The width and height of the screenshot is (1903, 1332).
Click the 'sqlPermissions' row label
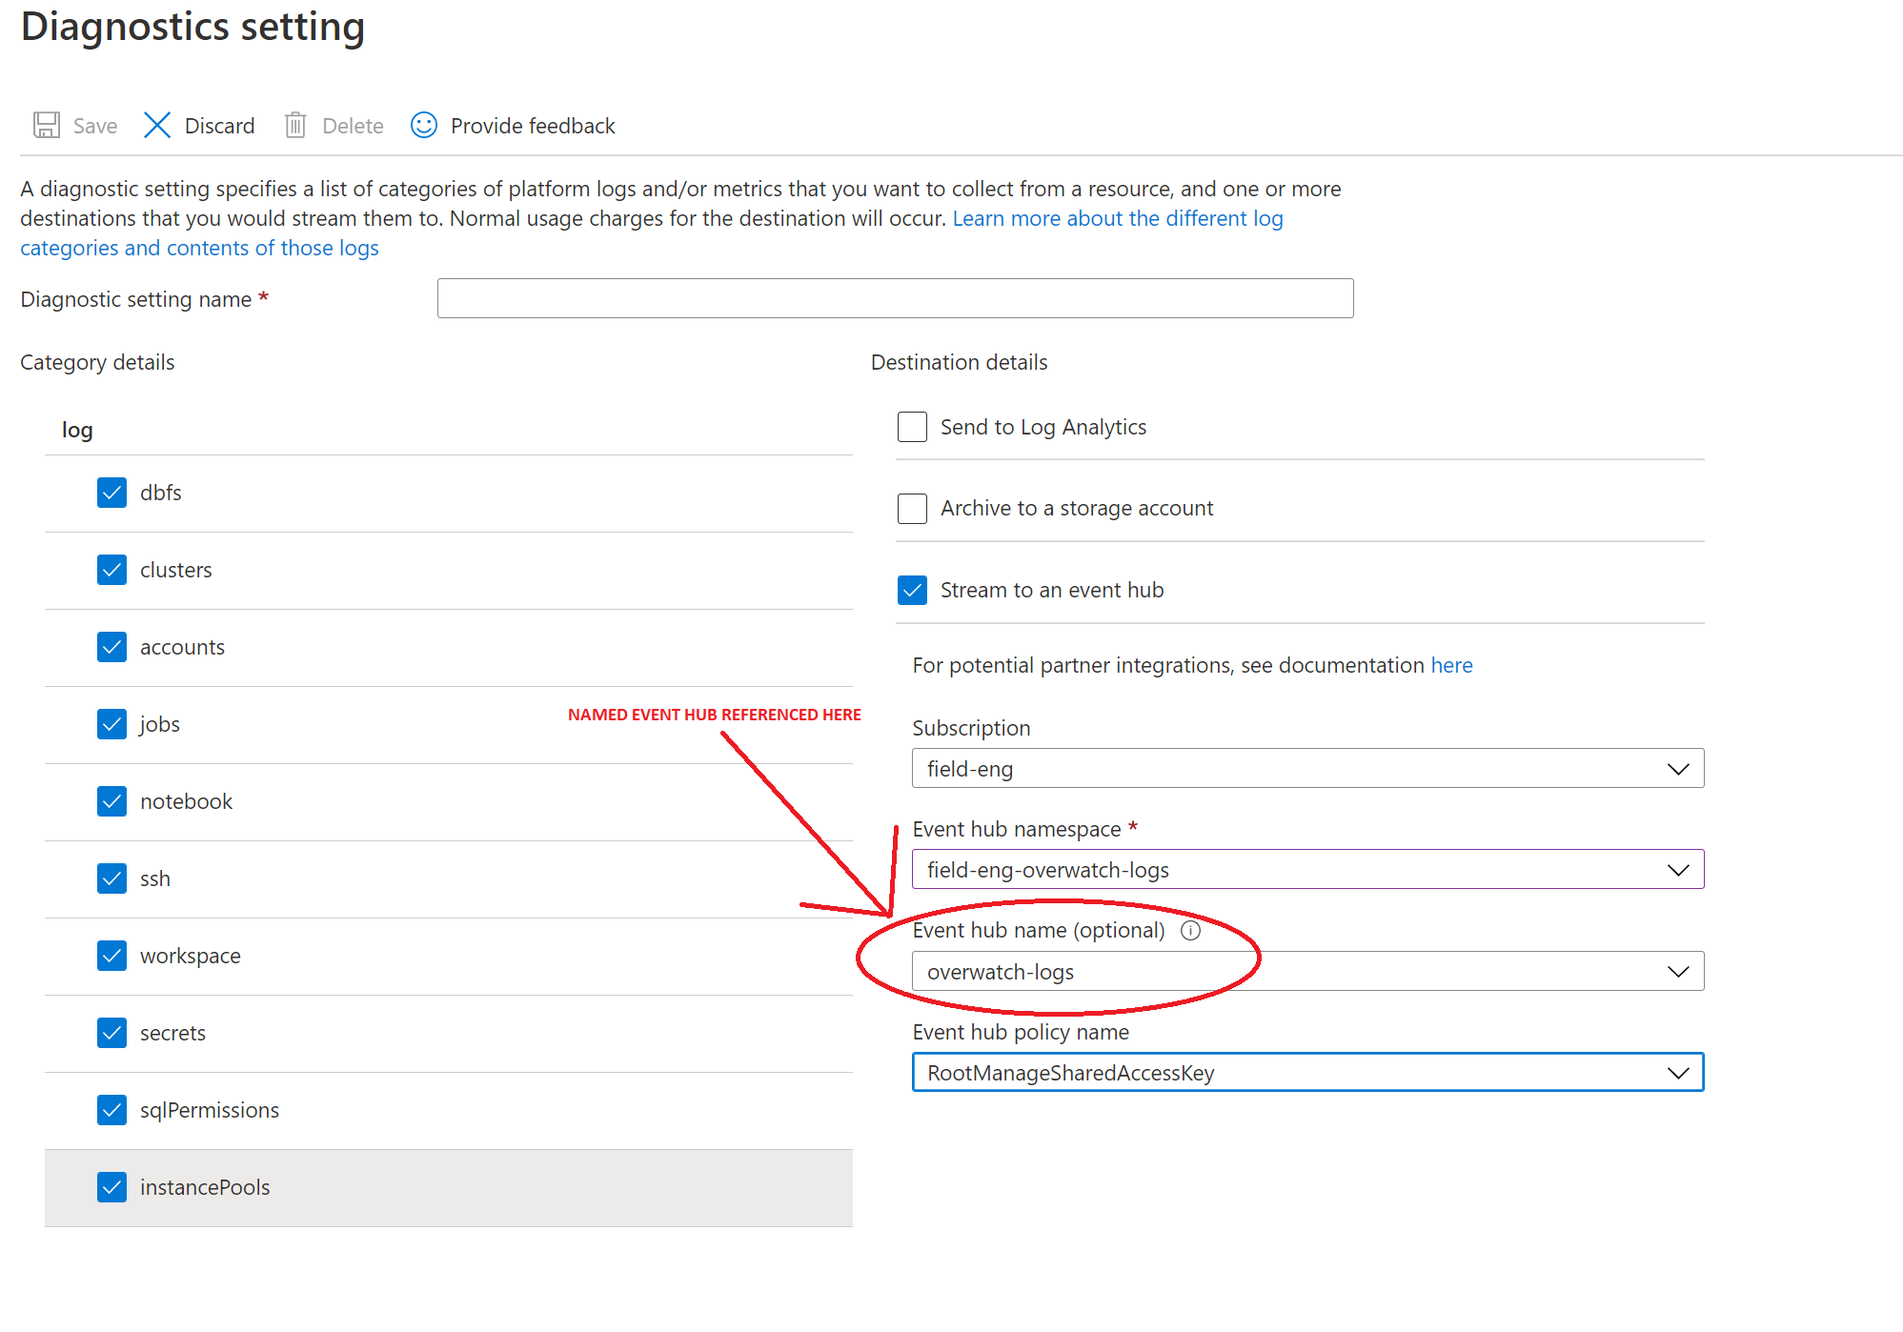pos(210,1110)
